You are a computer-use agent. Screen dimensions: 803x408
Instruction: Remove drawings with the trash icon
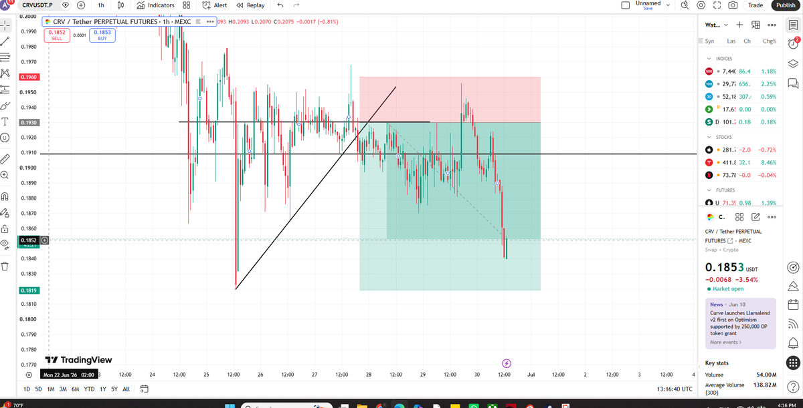(x=5, y=266)
